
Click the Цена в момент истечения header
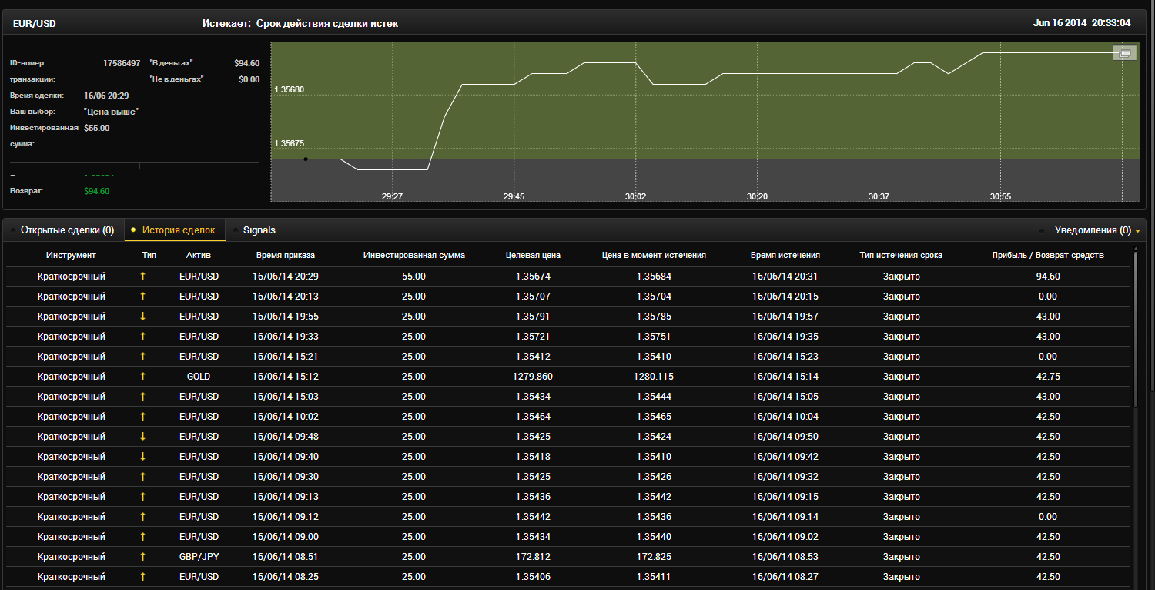click(x=654, y=255)
